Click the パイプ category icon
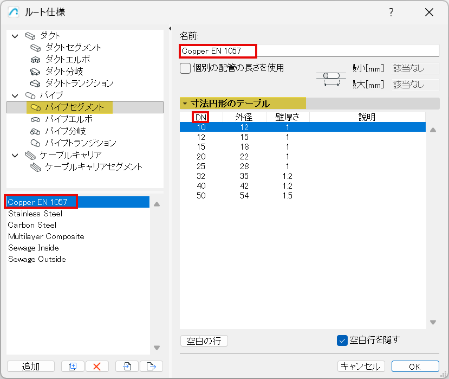The height and width of the screenshot is (379, 449). (x=30, y=95)
